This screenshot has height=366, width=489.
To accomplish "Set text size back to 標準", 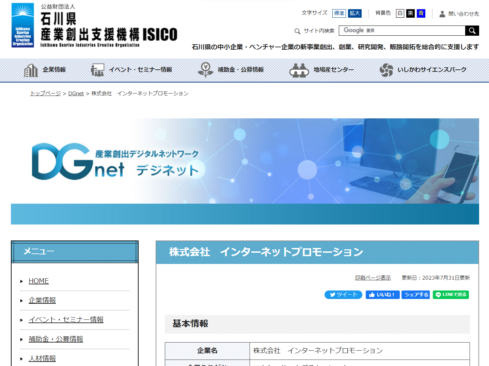I will click(339, 13).
